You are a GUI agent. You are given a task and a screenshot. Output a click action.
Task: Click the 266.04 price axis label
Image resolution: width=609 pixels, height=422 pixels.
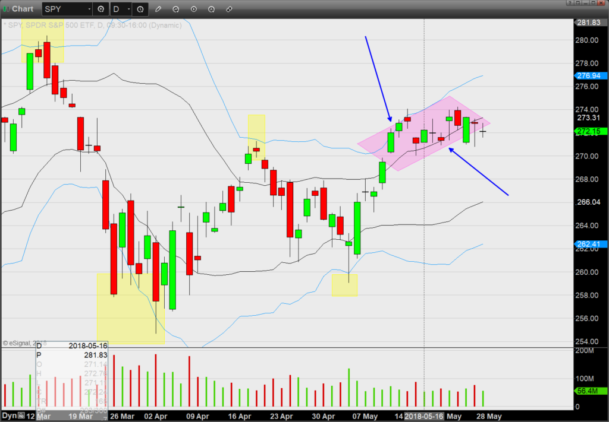pyautogui.click(x=588, y=202)
